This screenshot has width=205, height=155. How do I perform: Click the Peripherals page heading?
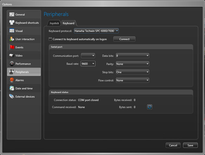(56, 14)
